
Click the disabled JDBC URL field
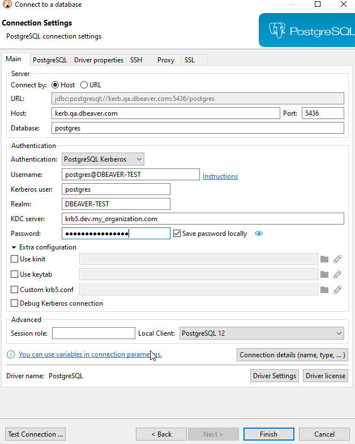(x=198, y=99)
